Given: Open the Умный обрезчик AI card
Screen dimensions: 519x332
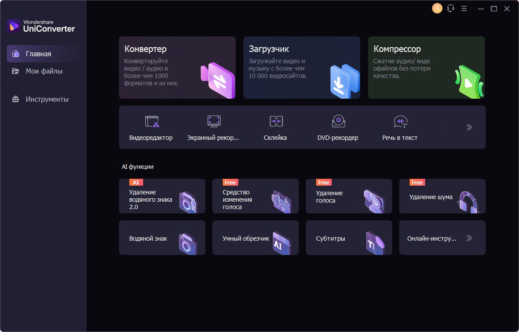Looking at the screenshot, I should [256, 238].
